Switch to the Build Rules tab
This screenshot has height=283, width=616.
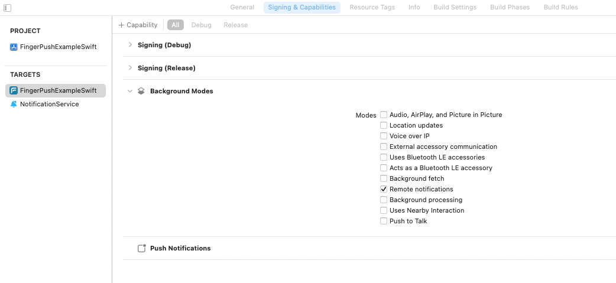pyautogui.click(x=560, y=8)
